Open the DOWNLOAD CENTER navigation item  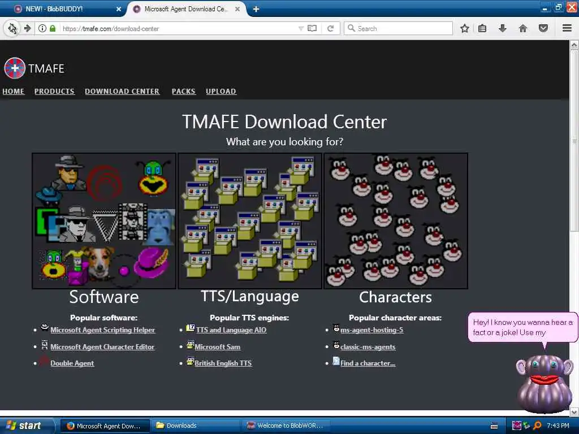tap(122, 91)
